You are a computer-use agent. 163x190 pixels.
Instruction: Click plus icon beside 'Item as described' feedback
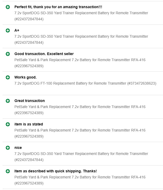[8, 171]
